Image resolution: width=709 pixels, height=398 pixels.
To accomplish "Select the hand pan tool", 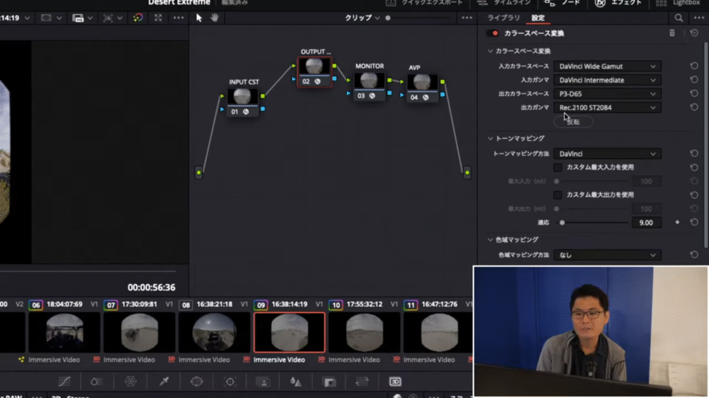I will pos(215,17).
